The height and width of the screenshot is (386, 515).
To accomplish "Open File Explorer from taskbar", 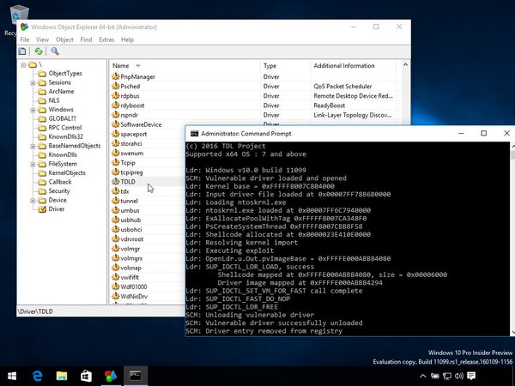I will point(62,376).
